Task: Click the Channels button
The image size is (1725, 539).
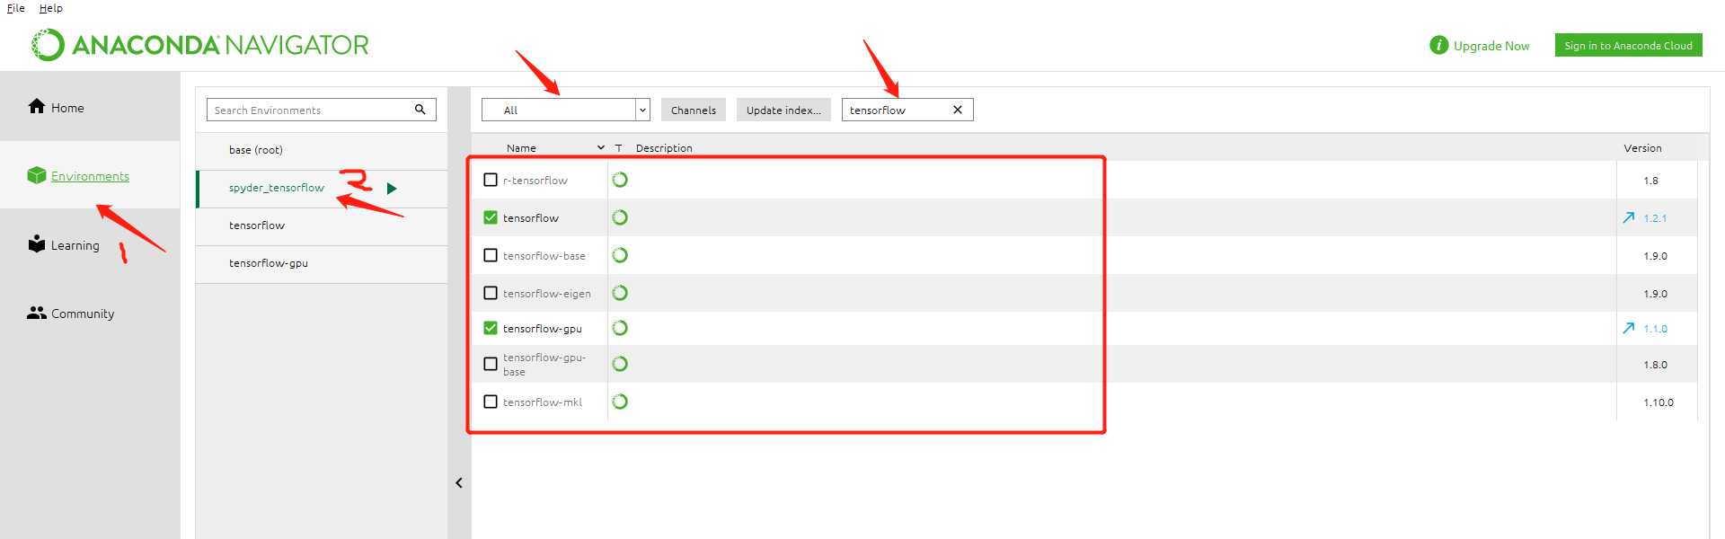Action: pos(694,110)
